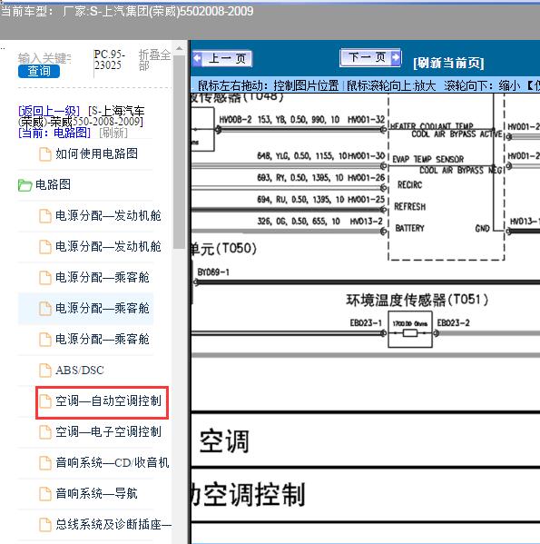Open 总线系统及诊断插座 diagram
The height and width of the screenshot is (544, 540).
click(x=113, y=525)
